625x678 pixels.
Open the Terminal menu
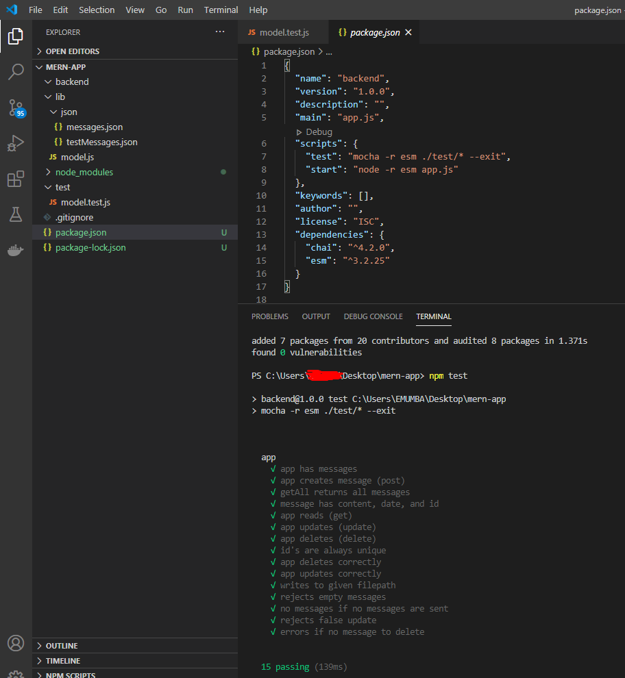(221, 10)
